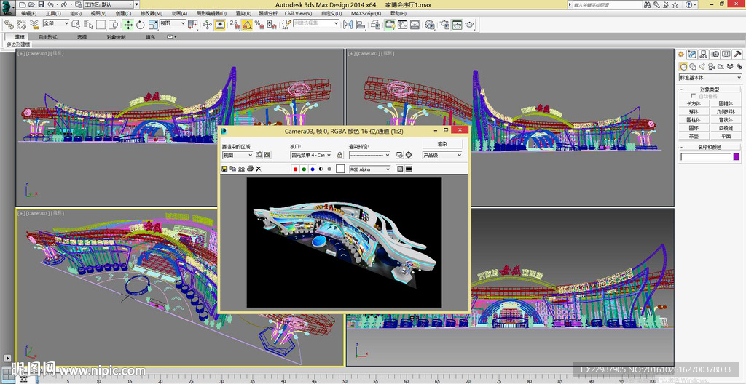
Task: Toggle the red channel in render window
Action: pyautogui.click(x=295, y=169)
